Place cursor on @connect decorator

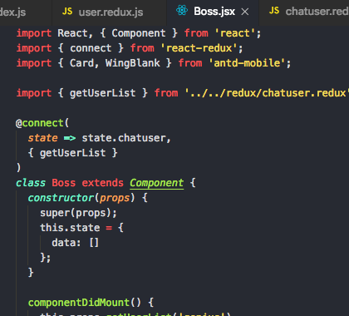[42, 123]
